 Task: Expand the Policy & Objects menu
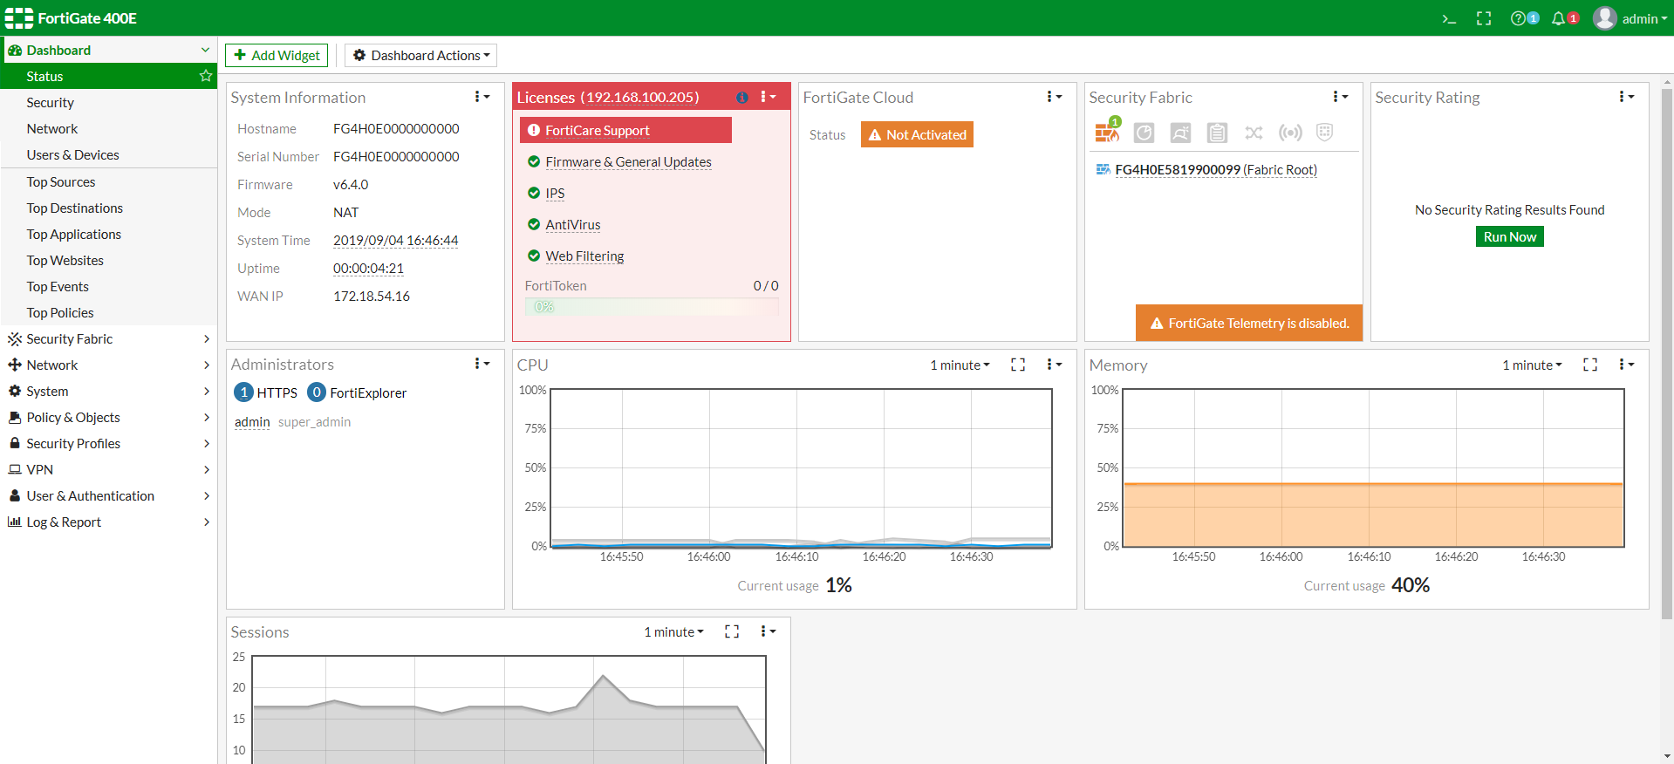[x=108, y=417]
